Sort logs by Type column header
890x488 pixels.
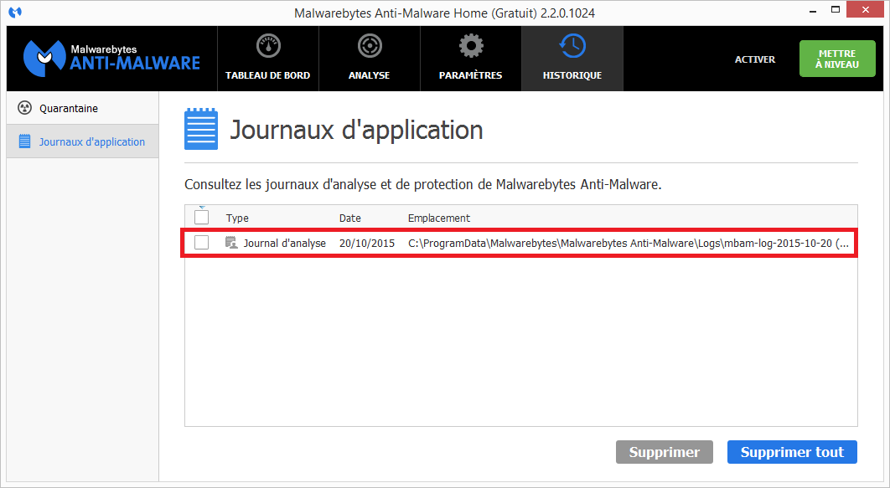(x=237, y=218)
